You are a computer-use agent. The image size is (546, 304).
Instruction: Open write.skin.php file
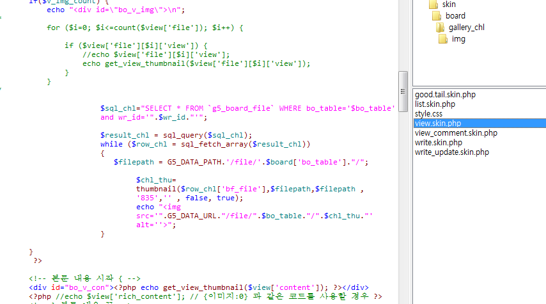point(438,143)
